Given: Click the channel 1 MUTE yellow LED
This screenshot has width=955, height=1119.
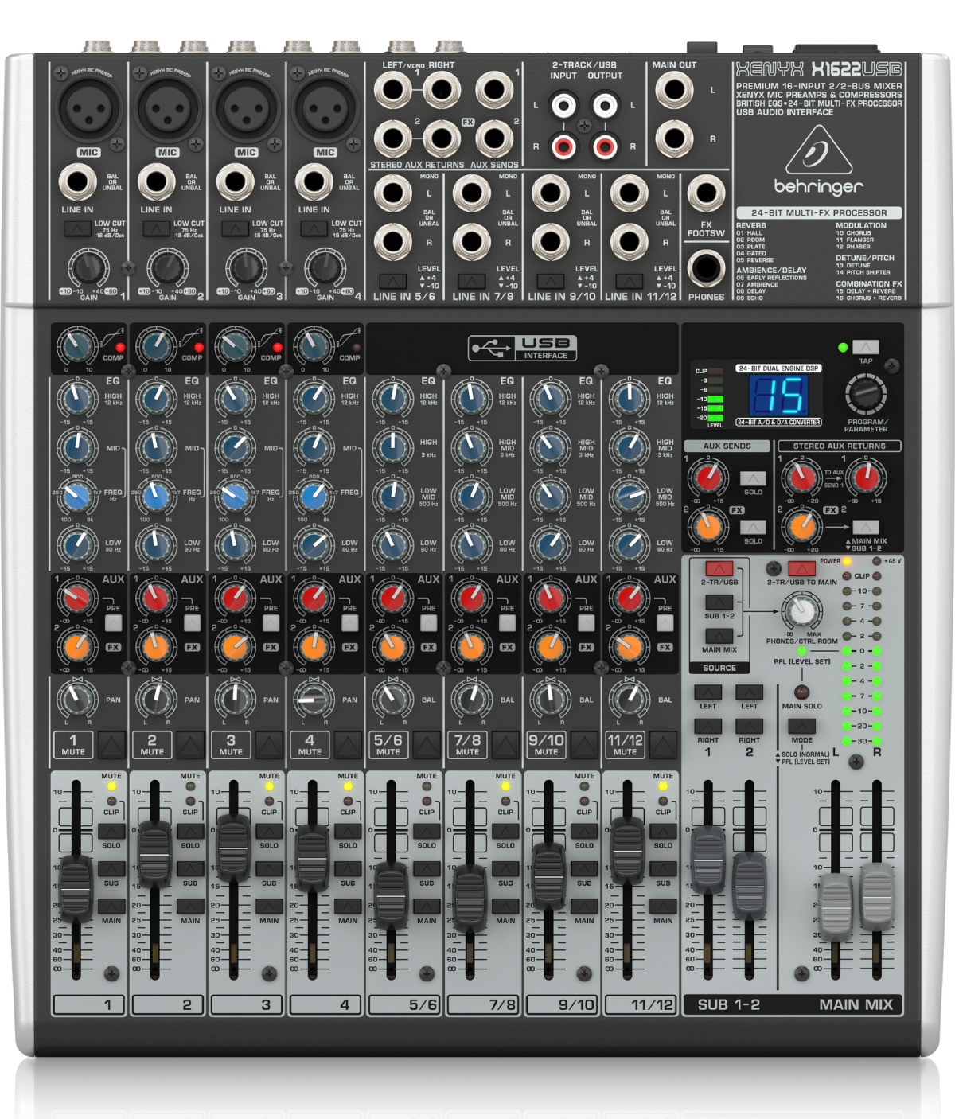Looking at the screenshot, I should (111, 786).
